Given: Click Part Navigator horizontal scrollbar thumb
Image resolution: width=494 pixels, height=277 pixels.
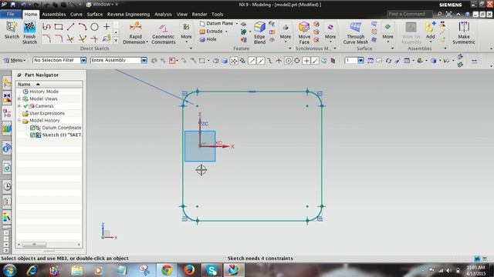Looking at the screenshot, I should 34,245.
